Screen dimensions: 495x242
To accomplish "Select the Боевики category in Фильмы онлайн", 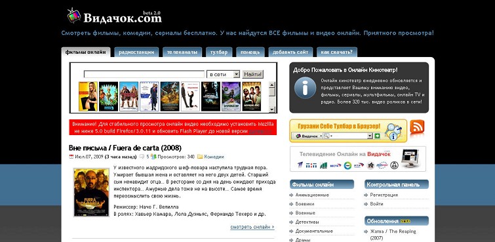I will (x=305, y=204).
